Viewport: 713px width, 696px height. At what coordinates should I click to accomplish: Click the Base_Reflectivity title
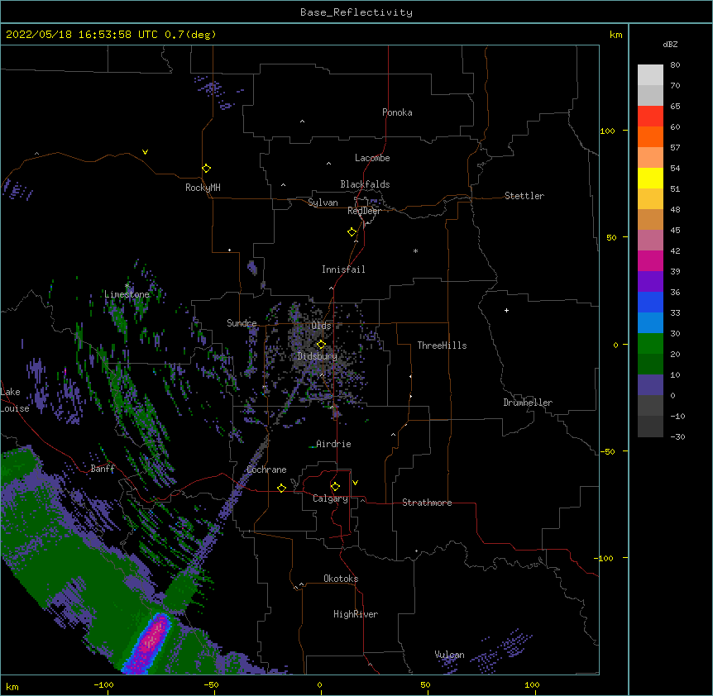[356, 12]
